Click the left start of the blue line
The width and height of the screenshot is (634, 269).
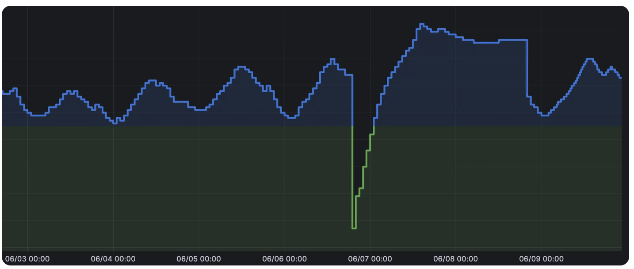tap(3, 92)
